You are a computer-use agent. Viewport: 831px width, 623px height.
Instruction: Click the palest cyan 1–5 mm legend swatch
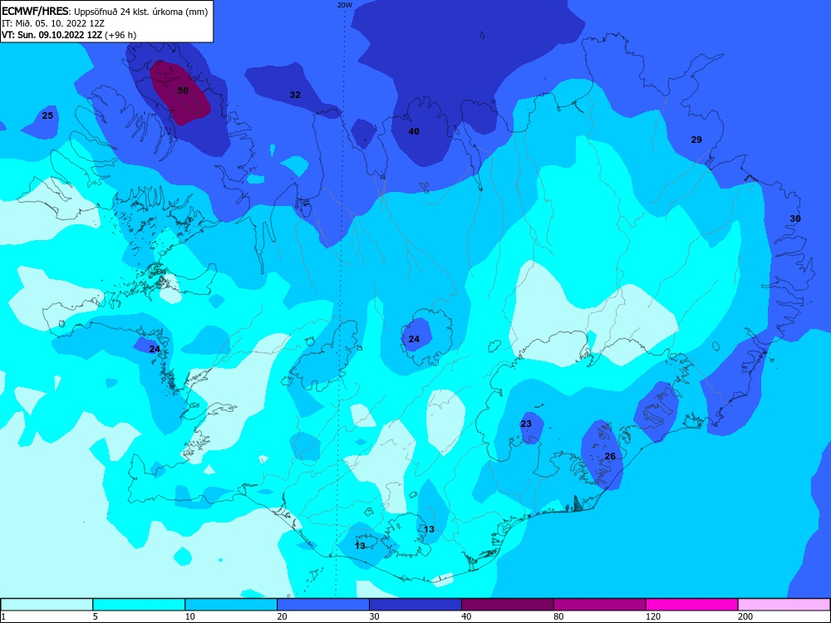pos(47,605)
